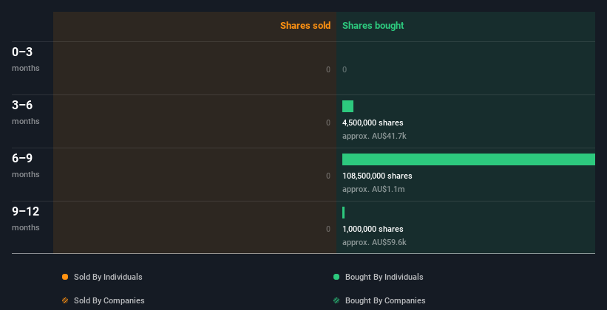The image size is (607, 310).
Task: Click the approx. AU$1.1m amount
Action: (373, 190)
